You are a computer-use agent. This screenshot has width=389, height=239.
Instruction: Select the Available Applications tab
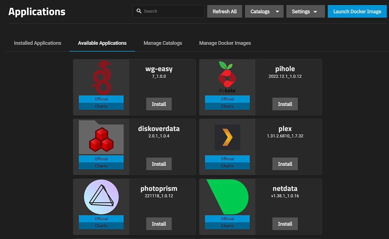(x=102, y=43)
